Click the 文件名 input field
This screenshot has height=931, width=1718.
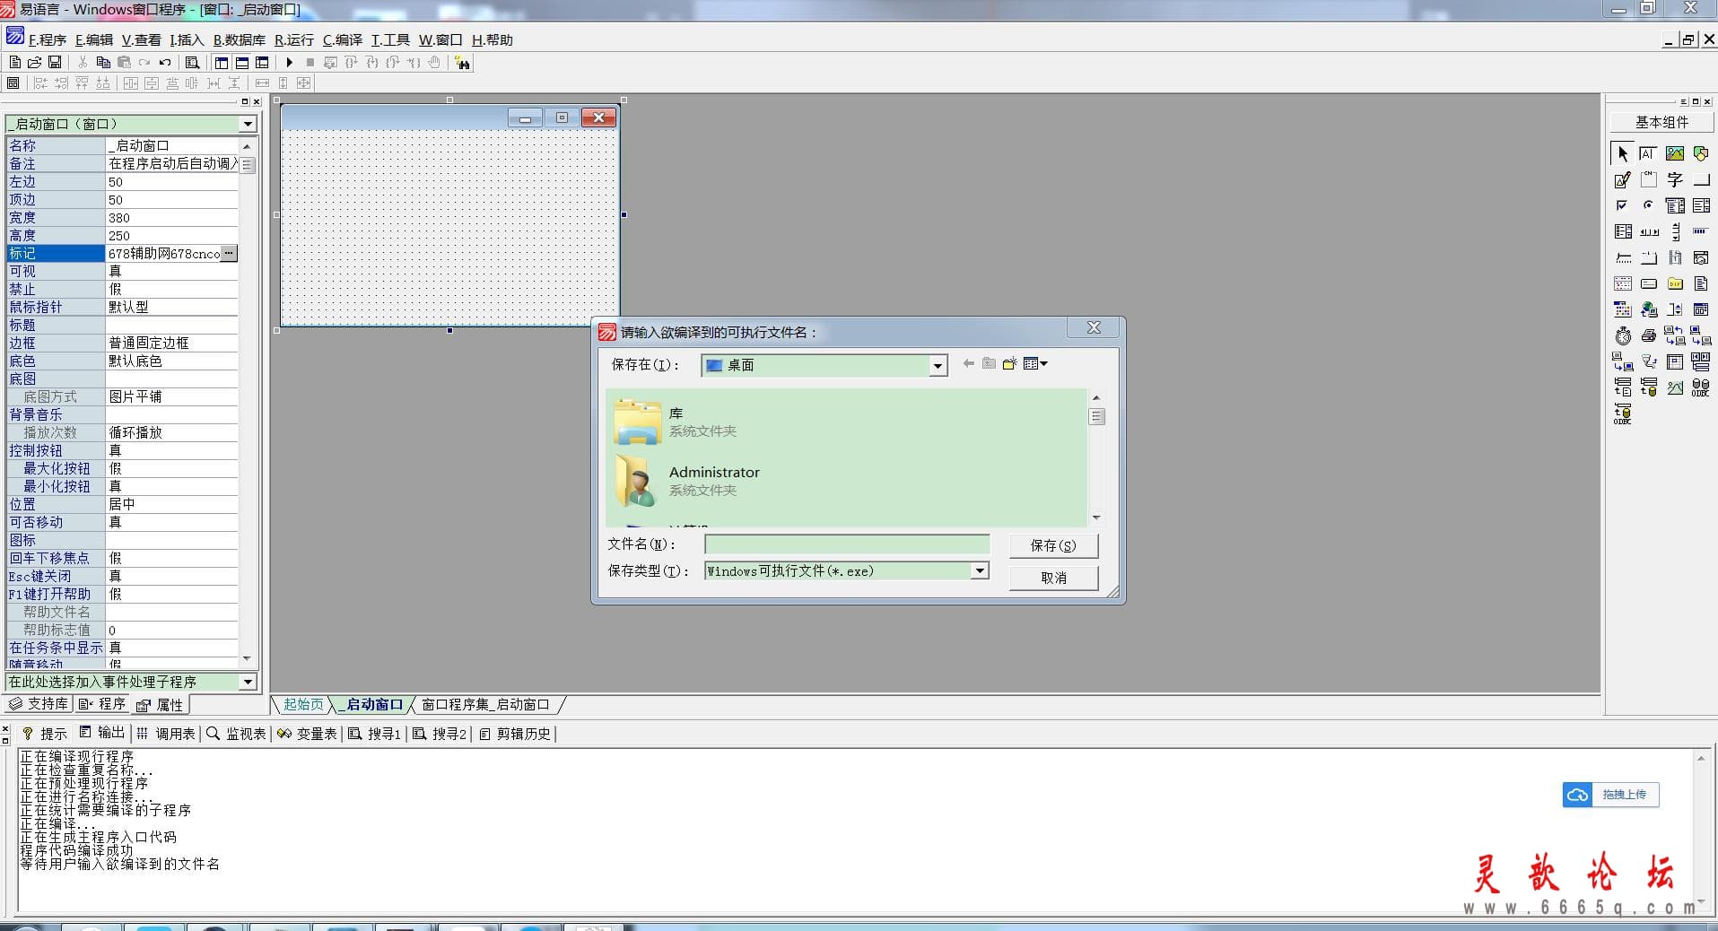[x=847, y=544]
